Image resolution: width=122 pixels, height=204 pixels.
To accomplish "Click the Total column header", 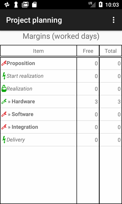I will point(111,51).
